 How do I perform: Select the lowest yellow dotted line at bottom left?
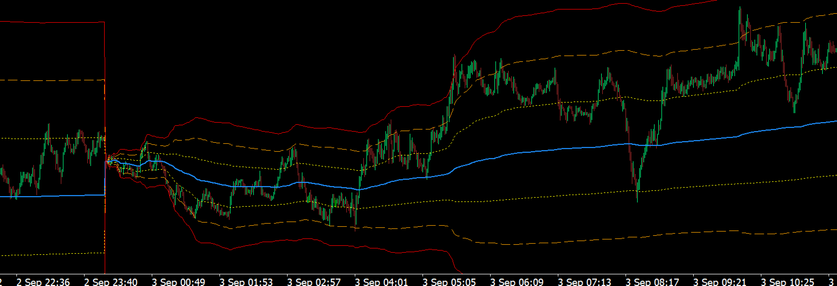point(52,254)
